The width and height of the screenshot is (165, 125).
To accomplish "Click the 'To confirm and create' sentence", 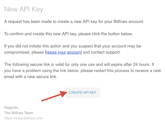I will click(x=68, y=34).
